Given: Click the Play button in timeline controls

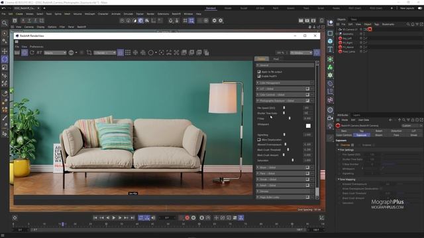Looking at the screenshot, I should [x=114, y=218].
